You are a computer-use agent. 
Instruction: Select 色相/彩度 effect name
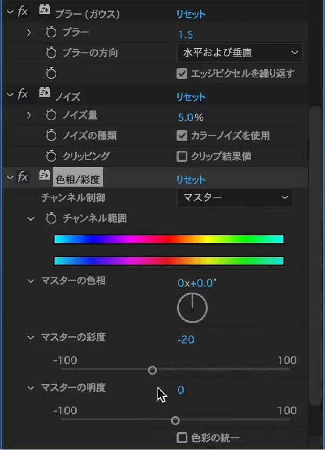point(78,180)
